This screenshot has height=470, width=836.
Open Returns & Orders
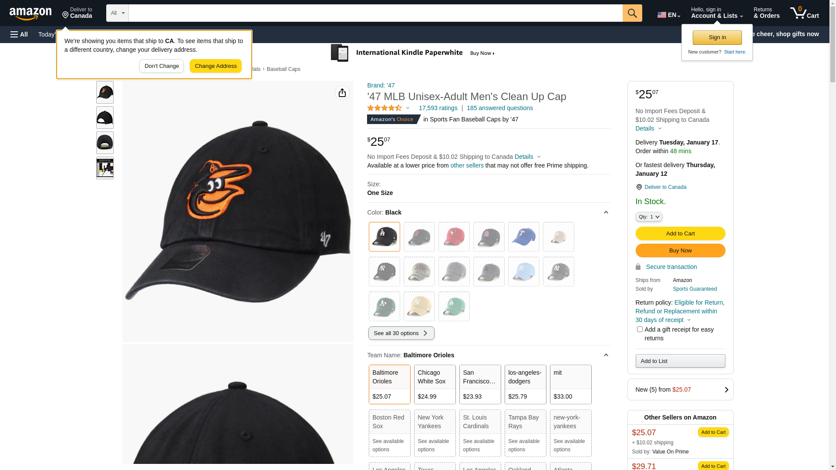(766, 13)
